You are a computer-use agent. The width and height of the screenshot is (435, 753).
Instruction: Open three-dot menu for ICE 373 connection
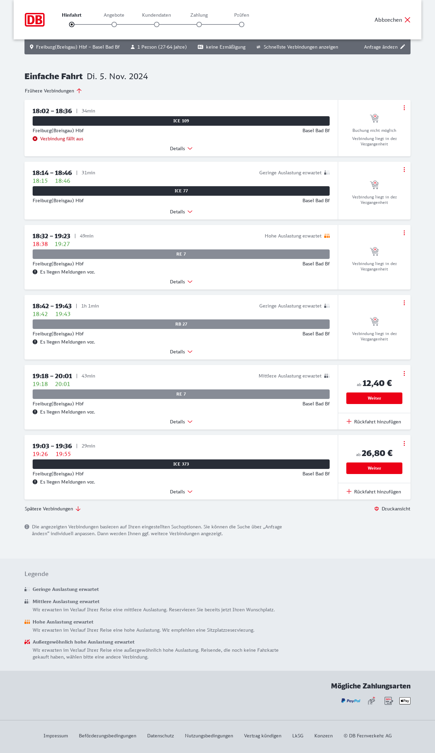coord(404,443)
